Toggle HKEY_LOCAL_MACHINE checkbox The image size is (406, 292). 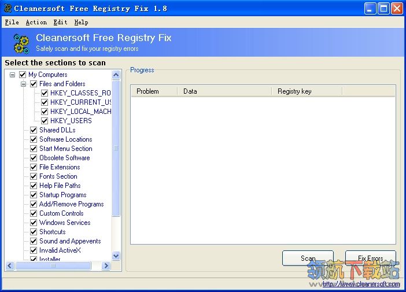click(x=45, y=112)
